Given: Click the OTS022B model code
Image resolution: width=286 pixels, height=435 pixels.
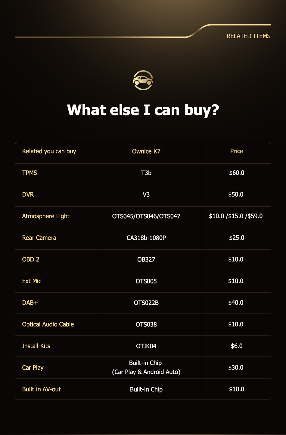Looking at the screenshot, I should (x=146, y=303).
